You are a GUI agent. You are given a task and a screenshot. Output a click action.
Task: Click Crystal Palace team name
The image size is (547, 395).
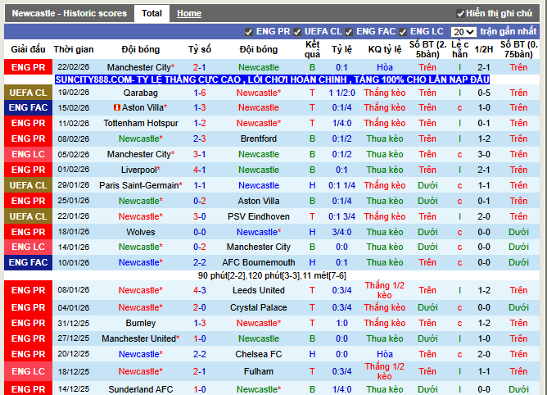259,307
